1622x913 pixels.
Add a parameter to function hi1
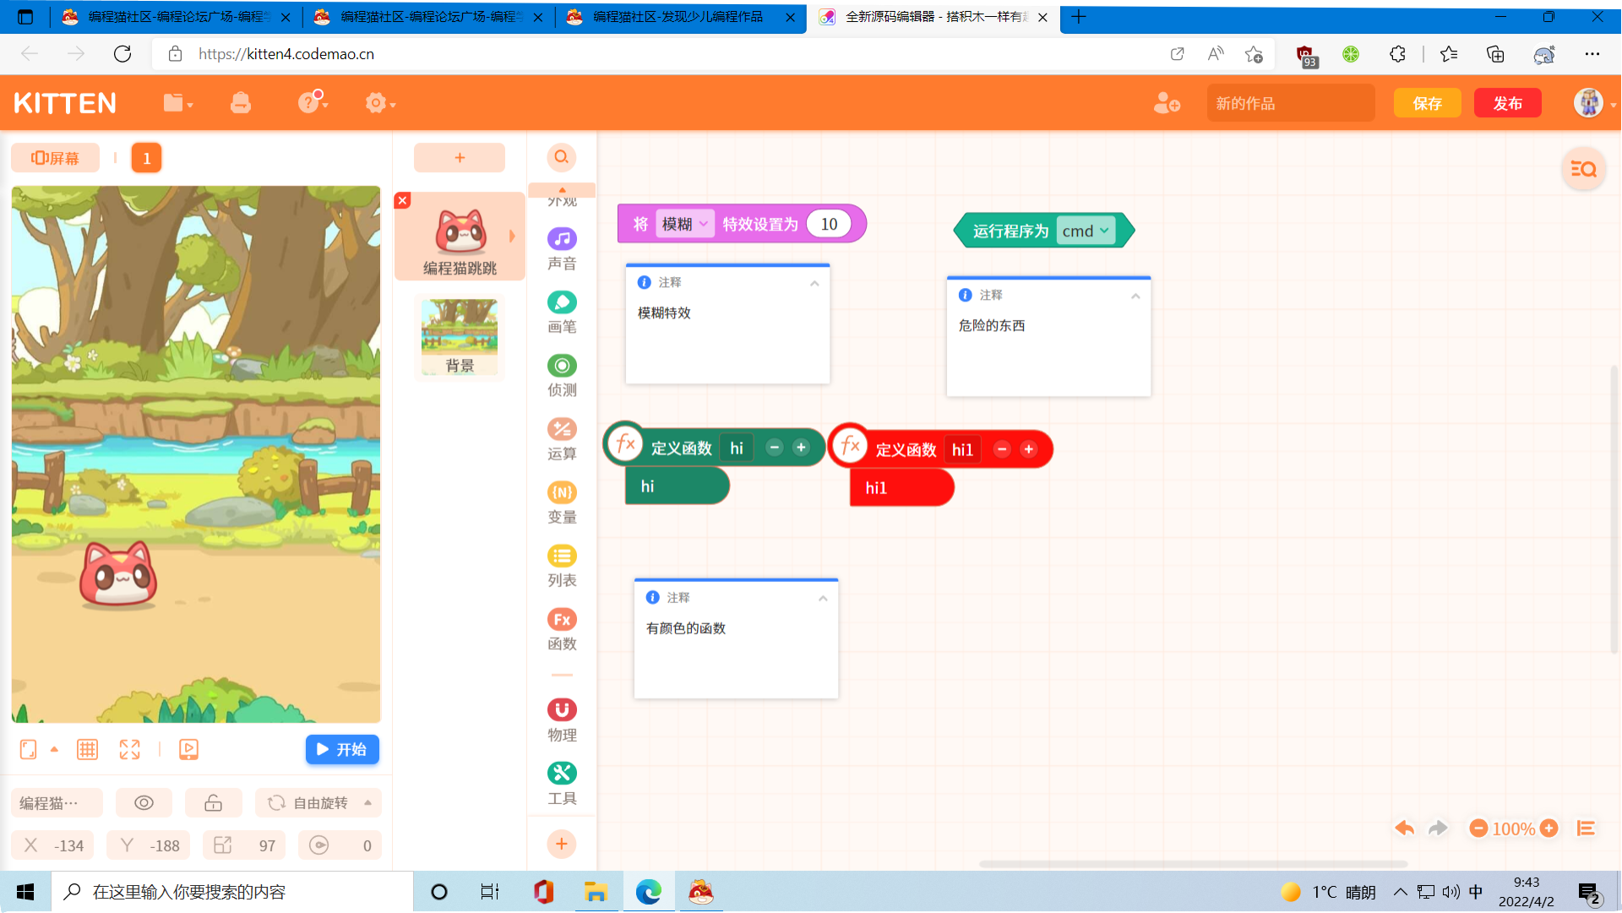tap(1028, 449)
